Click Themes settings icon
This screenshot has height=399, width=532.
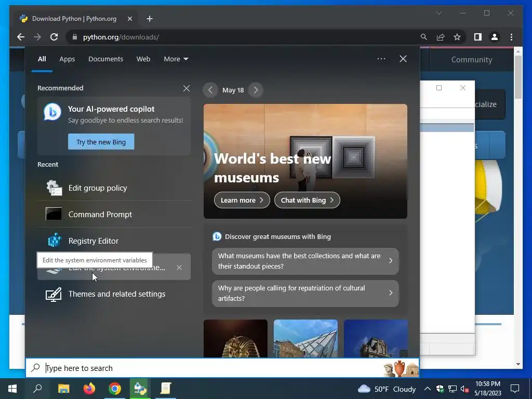coord(54,294)
